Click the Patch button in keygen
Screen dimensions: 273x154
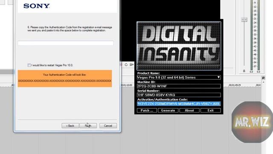coord(147,110)
